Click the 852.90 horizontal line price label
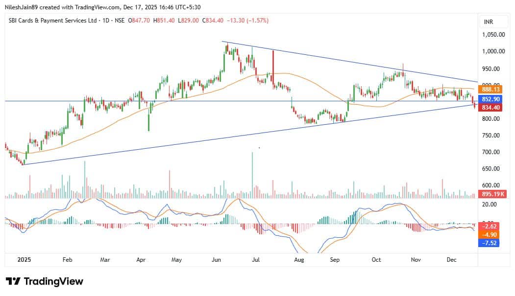The image size is (515, 296). (490, 99)
